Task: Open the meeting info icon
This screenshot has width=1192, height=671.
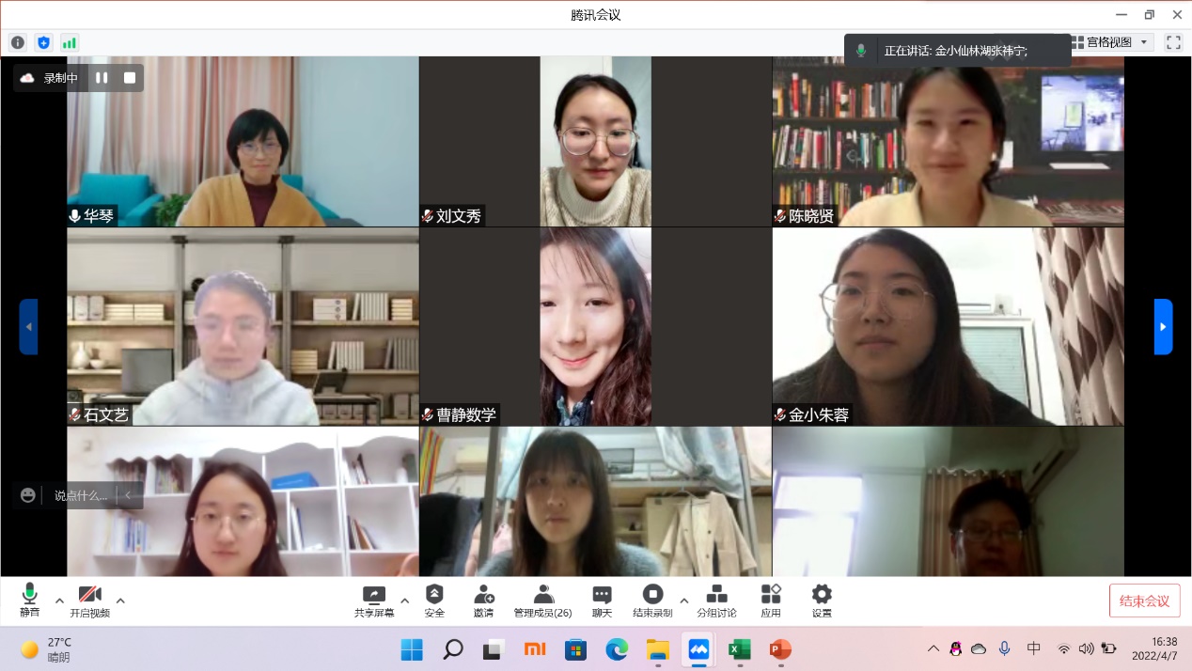Action: coord(17,42)
